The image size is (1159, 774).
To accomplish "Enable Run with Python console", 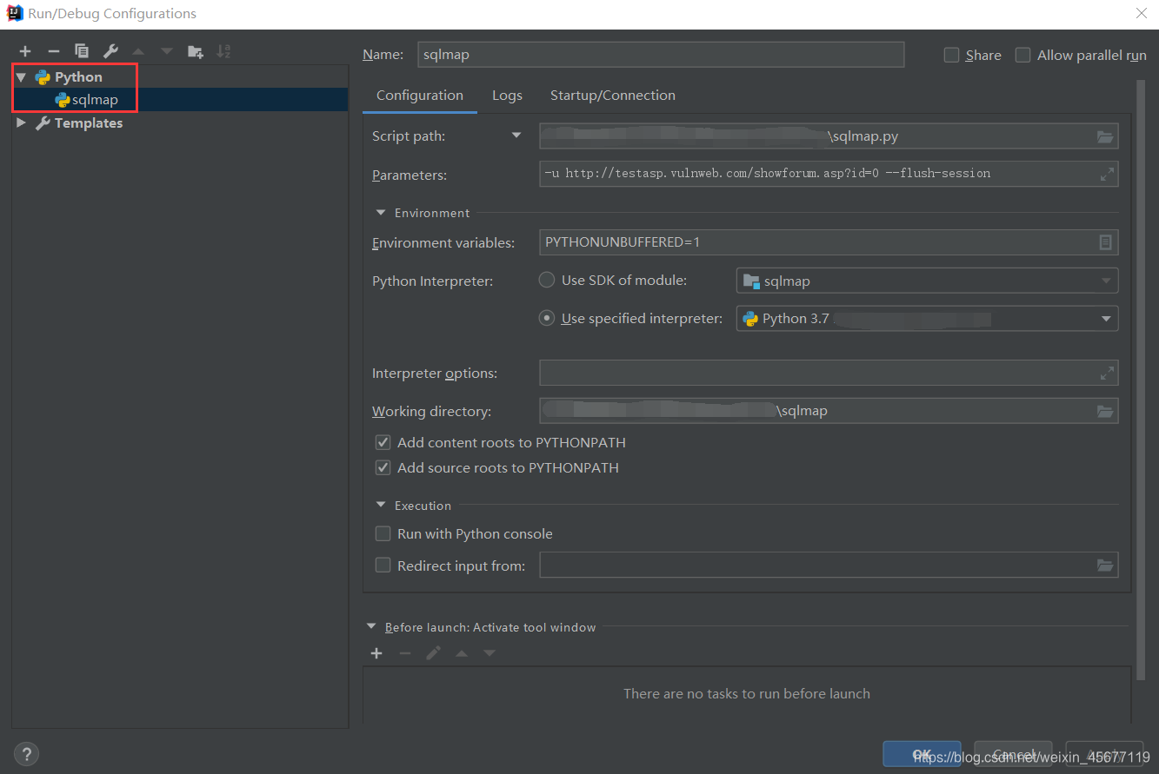I will tap(383, 533).
